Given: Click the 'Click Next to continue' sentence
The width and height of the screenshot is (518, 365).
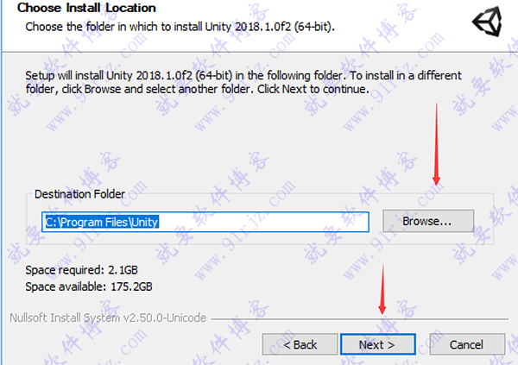Looking at the screenshot, I should click(313, 89).
